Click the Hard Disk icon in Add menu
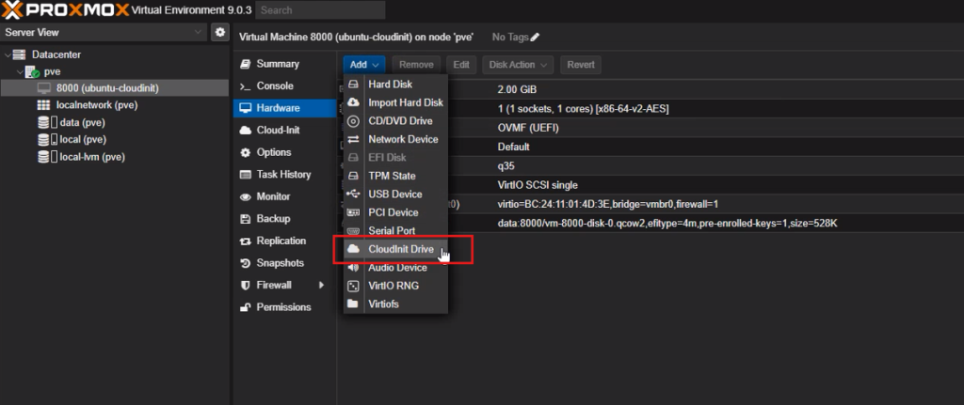The image size is (964, 405). (353, 85)
